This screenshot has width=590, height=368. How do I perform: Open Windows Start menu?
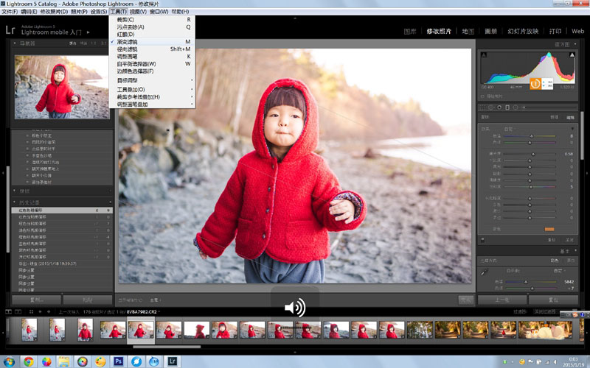click(x=9, y=361)
